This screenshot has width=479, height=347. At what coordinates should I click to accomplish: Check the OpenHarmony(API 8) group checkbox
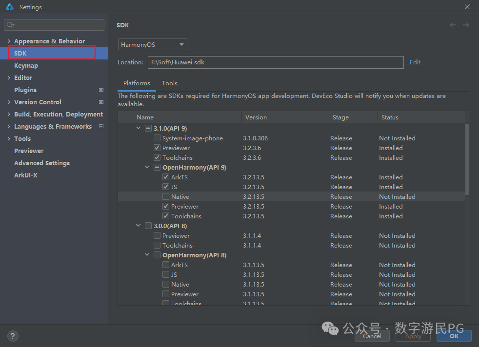coord(157,255)
